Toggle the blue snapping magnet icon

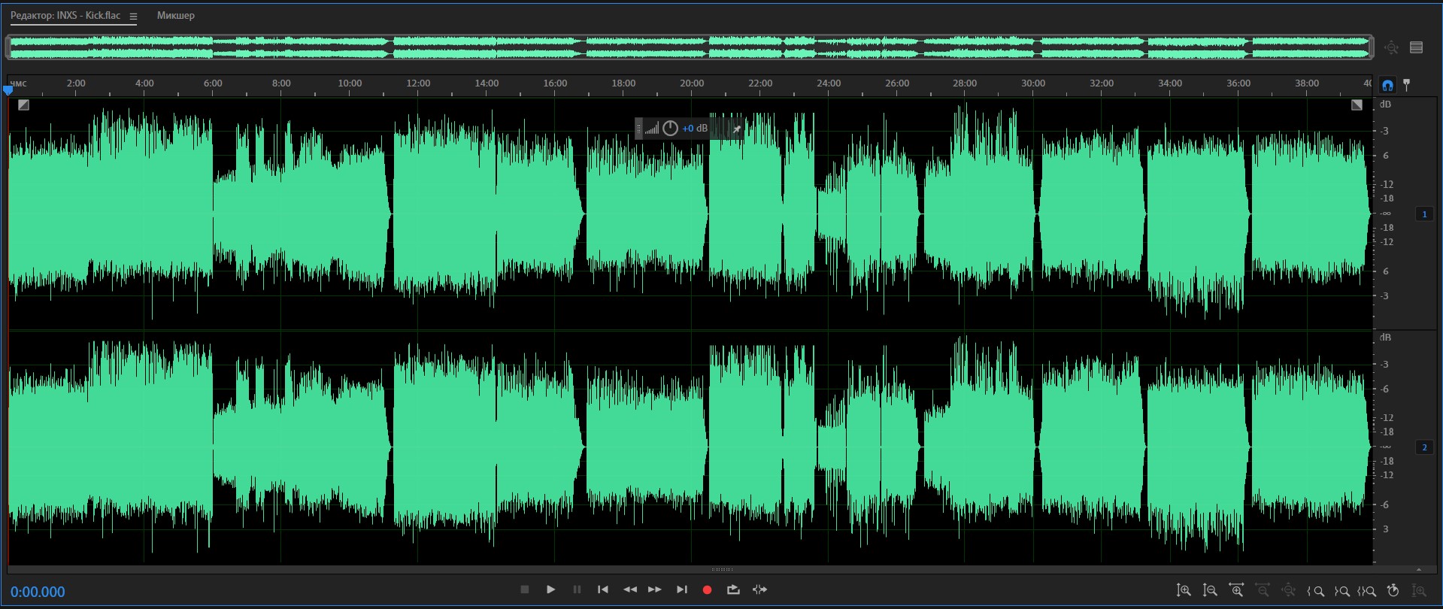1387,85
